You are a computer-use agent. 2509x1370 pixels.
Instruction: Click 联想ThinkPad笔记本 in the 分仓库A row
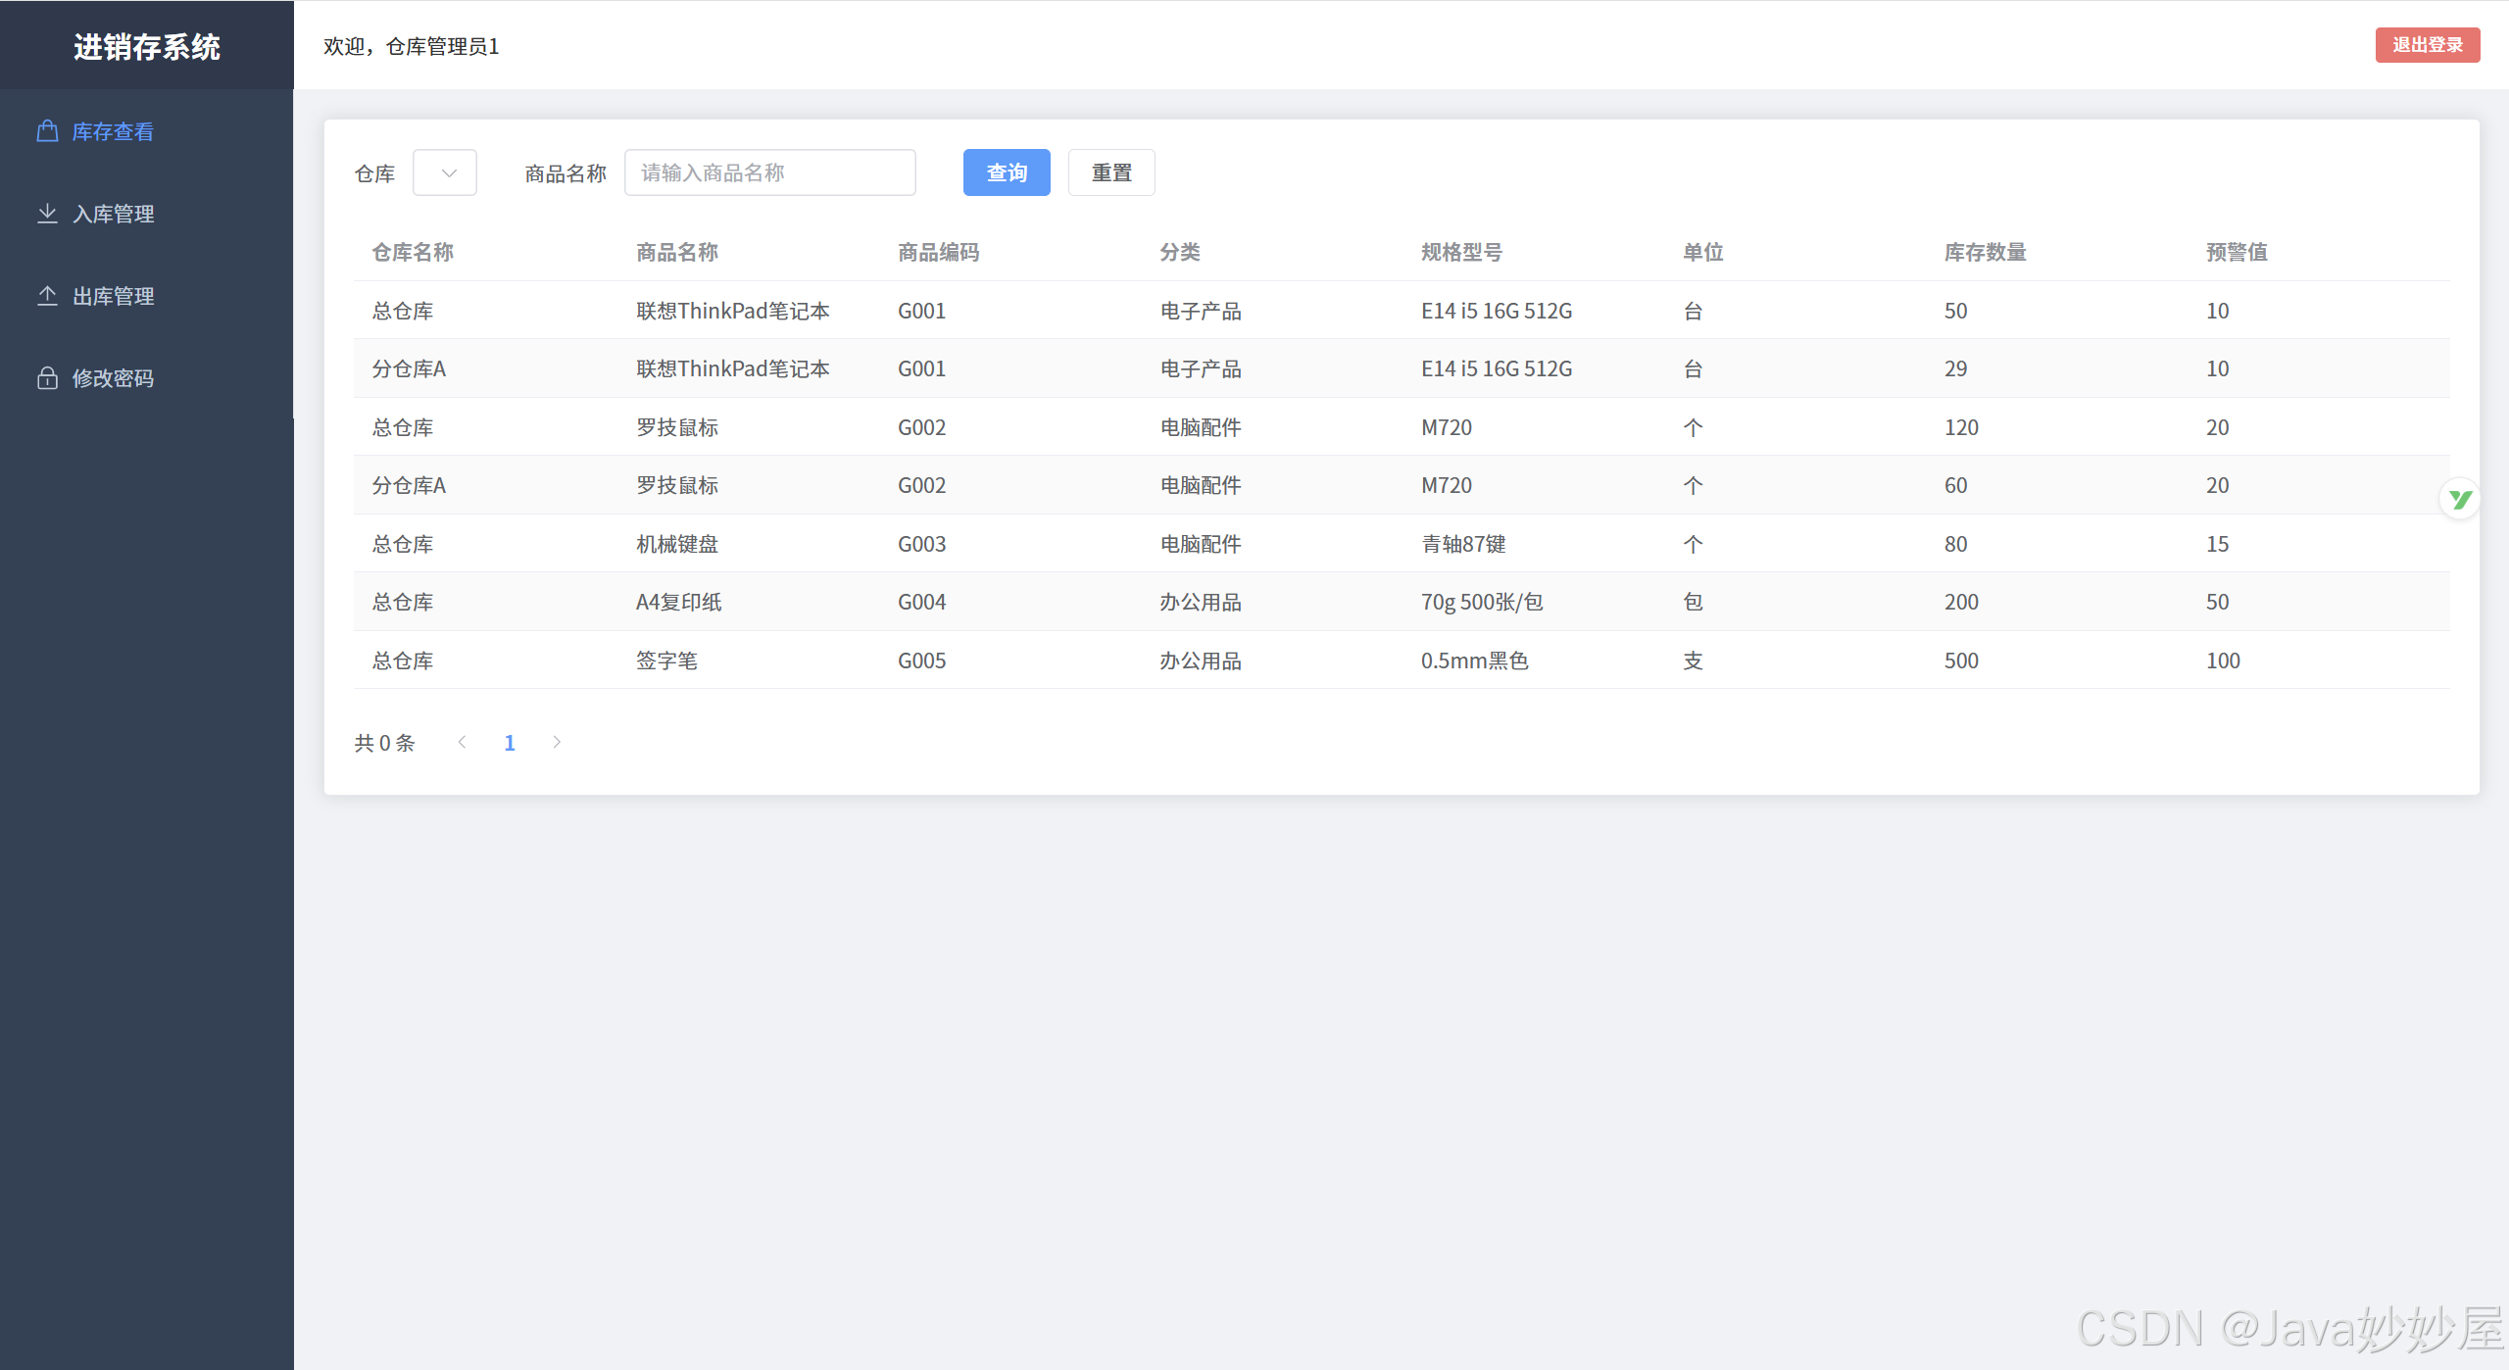tap(733, 368)
